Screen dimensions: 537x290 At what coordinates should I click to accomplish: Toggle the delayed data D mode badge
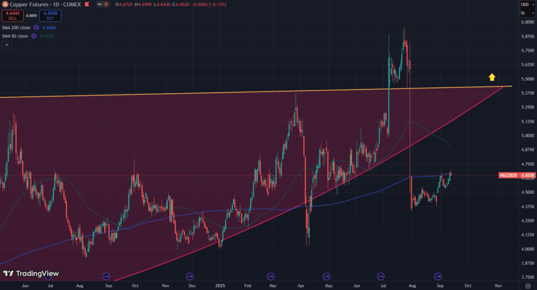[x=106, y=4]
